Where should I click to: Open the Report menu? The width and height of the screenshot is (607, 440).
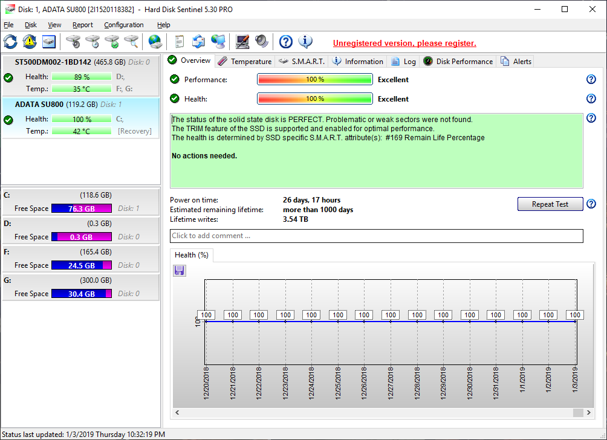click(83, 25)
